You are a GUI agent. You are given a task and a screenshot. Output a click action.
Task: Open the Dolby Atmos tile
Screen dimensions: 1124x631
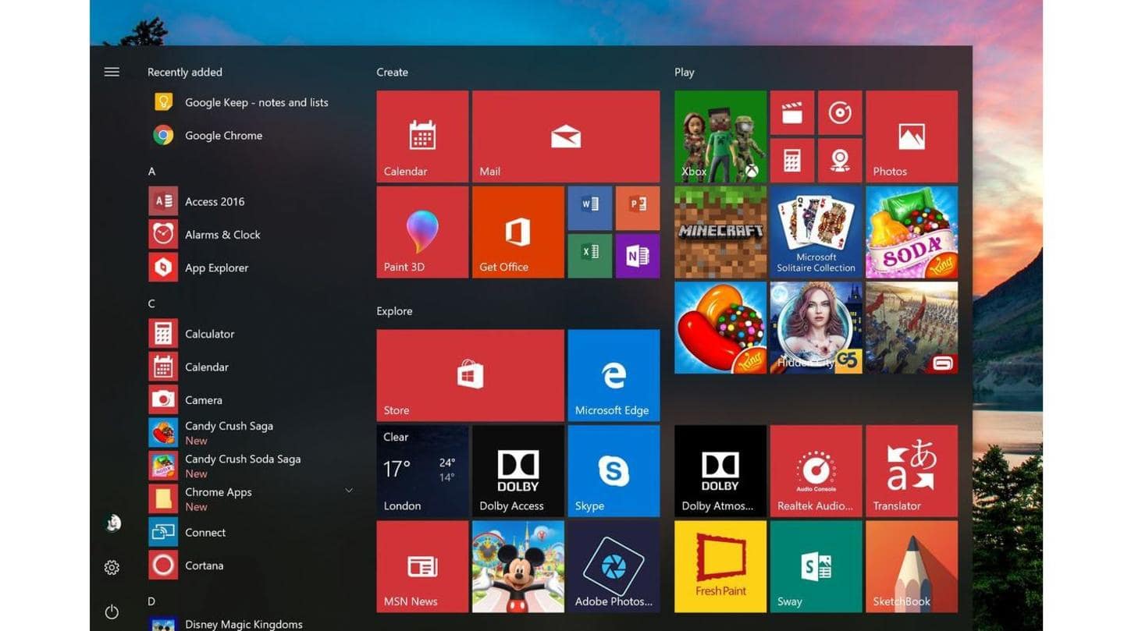click(720, 471)
